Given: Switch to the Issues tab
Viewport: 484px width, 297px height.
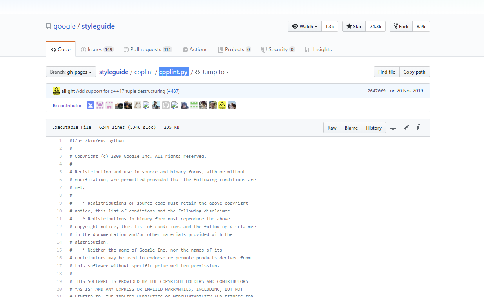Looking at the screenshot, I should coord(97,49).
